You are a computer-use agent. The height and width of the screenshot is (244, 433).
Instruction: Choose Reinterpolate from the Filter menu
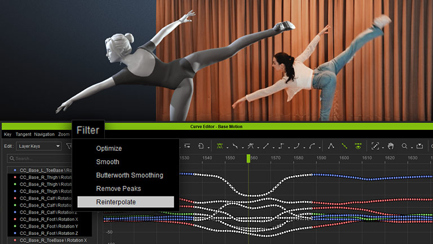point(125,202)
